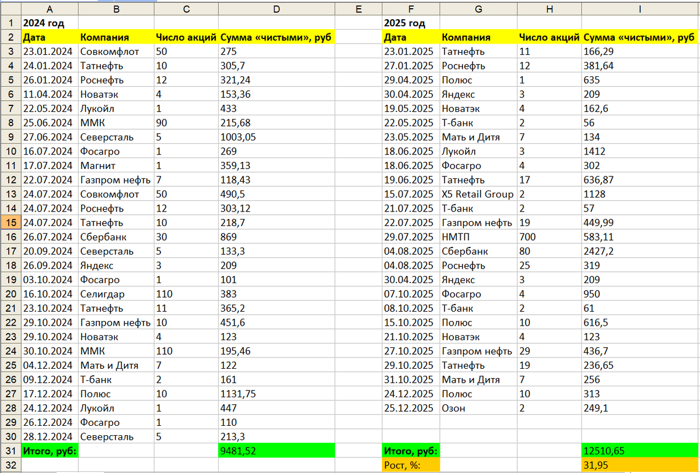This screenshot has height=473, width=700.
Task: Select date cell 23.01.2024
Action: pos(49,51)
